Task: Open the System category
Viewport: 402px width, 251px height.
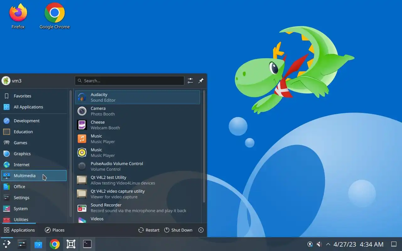Action: [34, 209]
